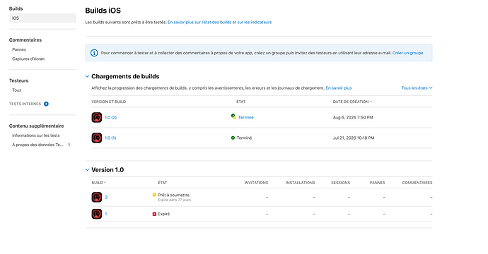
Task: Click the Pannes column header in Version 1.0
Action: coord(377,183)
